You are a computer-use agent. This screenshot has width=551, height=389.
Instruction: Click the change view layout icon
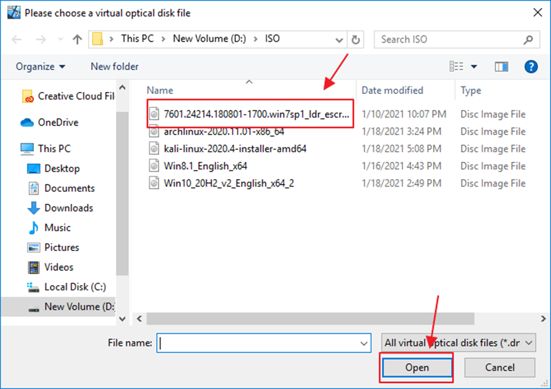(x=456, y=67)
